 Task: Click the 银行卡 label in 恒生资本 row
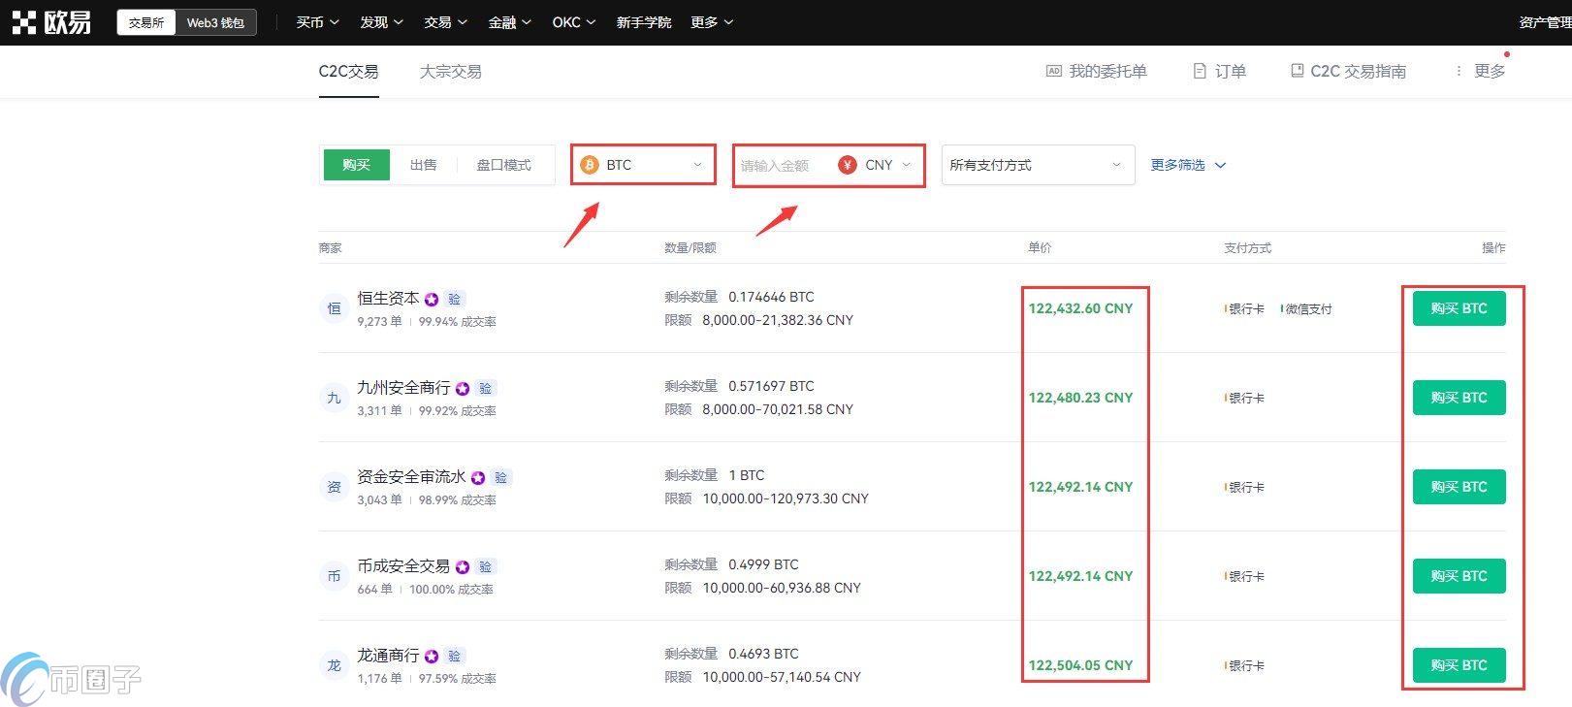[1245, 309]
